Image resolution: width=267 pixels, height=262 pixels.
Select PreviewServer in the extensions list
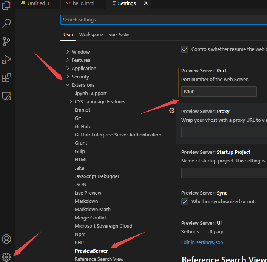(x=91, y=251)
